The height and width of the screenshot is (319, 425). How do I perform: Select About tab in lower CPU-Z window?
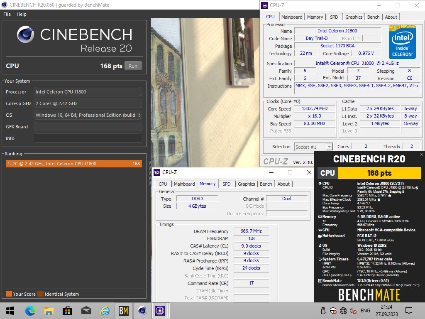tap(283, 184)
